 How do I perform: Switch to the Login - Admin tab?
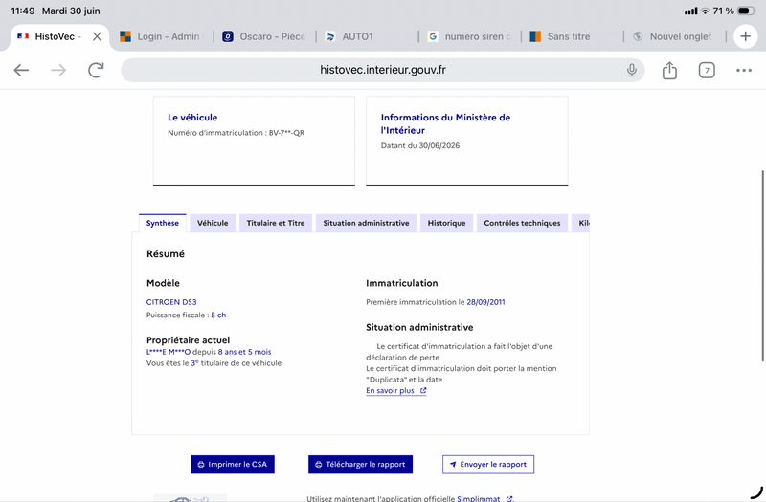(163, 36)
